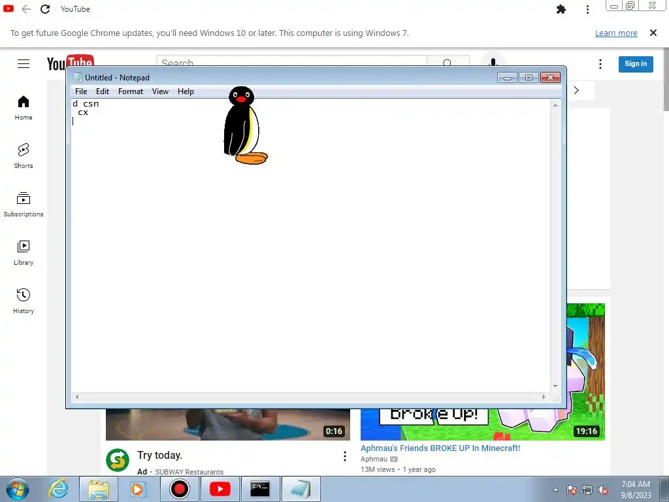This screenshot has height=502, width=669.
Task: Go to YouTube Home in sidebar
Action: coord(24,108)
